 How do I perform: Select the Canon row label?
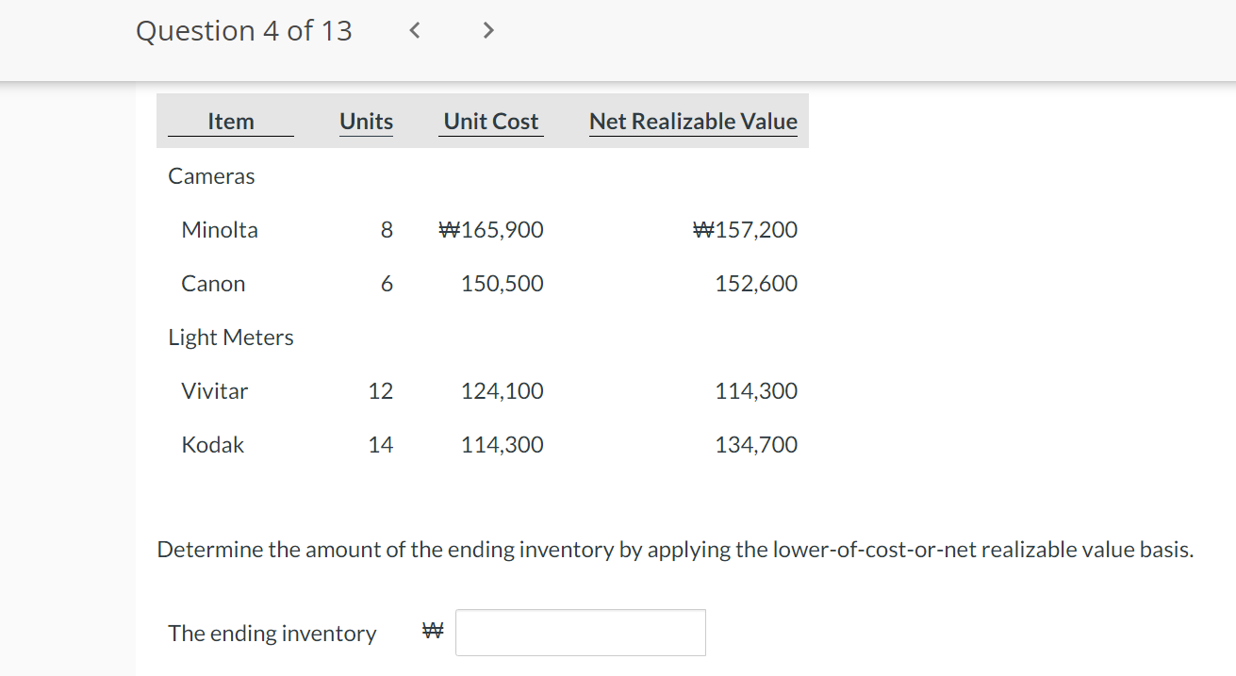213,284
